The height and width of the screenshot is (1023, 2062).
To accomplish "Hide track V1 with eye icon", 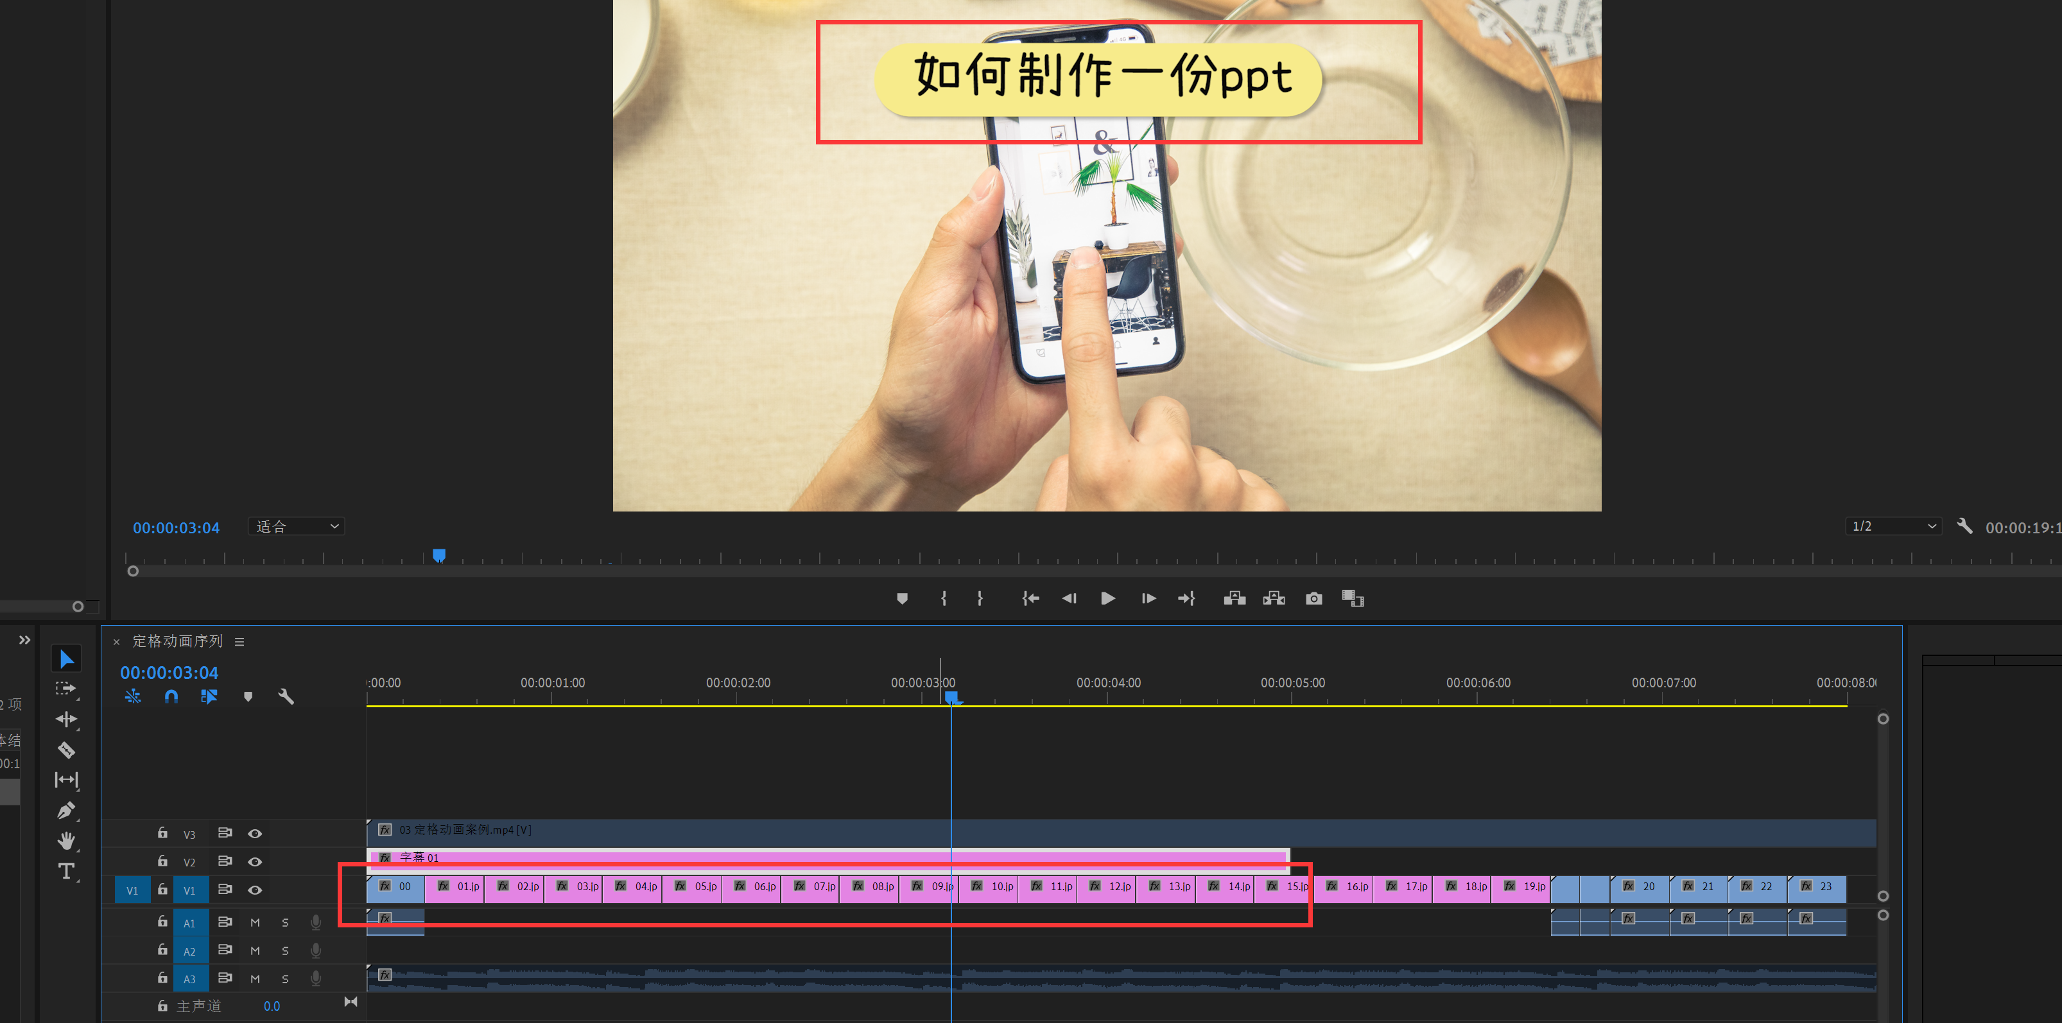I will coord(255,890).
